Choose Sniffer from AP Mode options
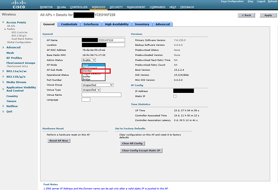Screen dimensions: 278x190 click(x=87, y=77)
